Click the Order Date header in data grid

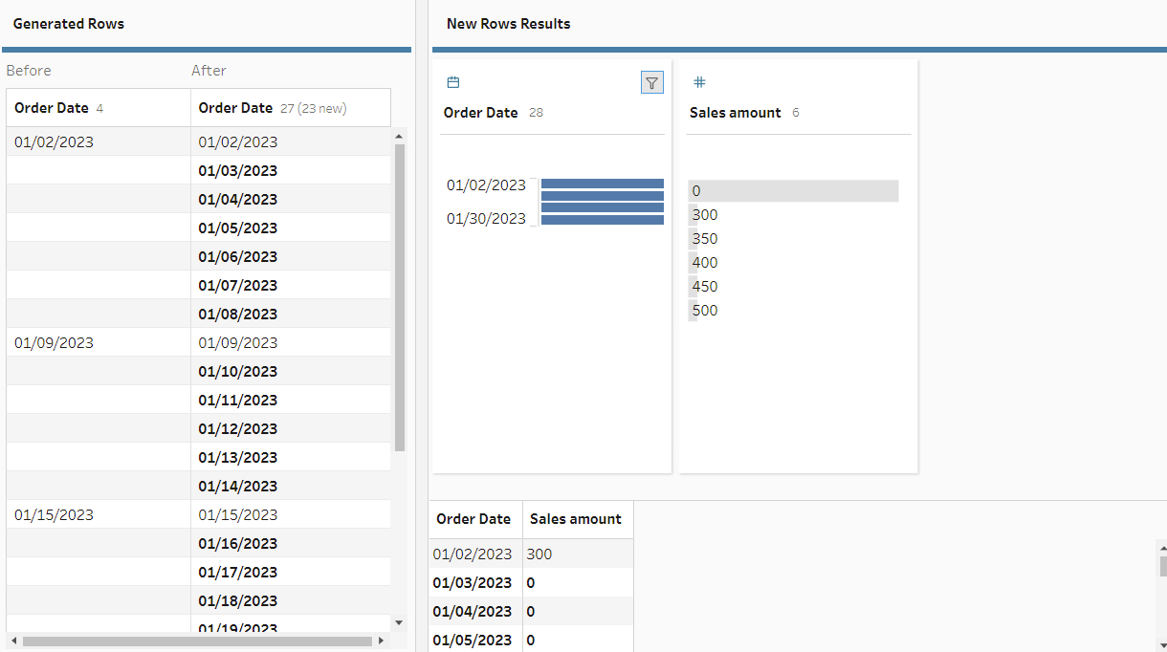pyautogui.click(x=473, y=519)
